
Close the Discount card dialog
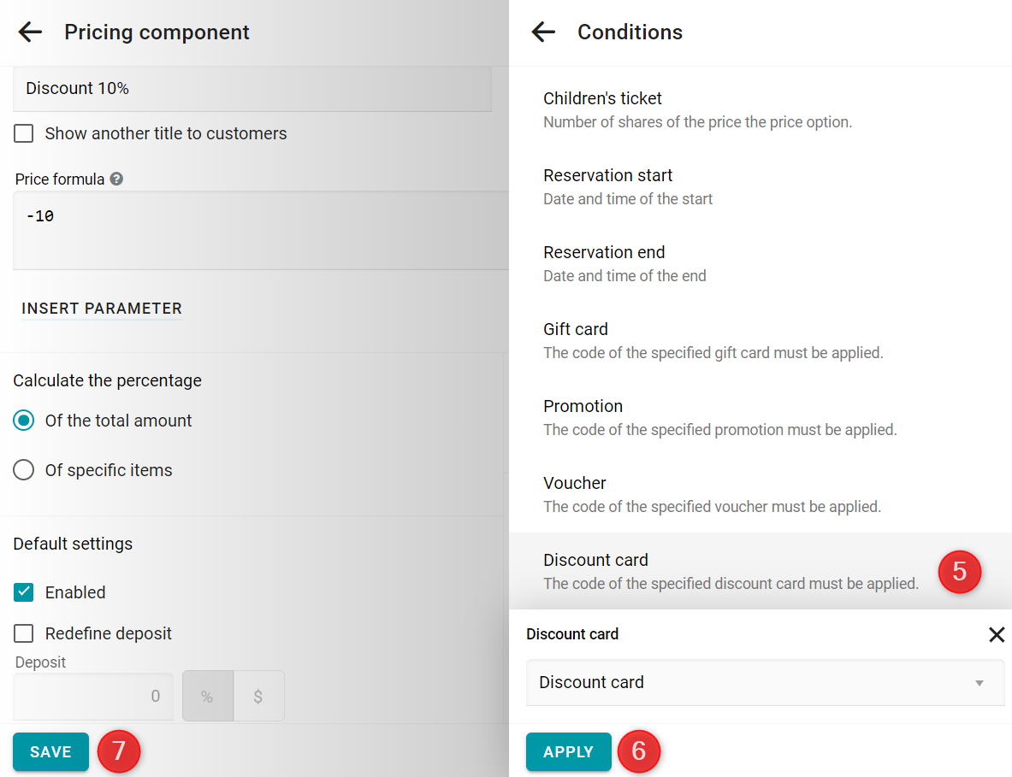point(996,634)
